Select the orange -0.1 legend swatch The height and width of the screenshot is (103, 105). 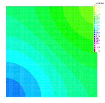click(x=94, y=5)
